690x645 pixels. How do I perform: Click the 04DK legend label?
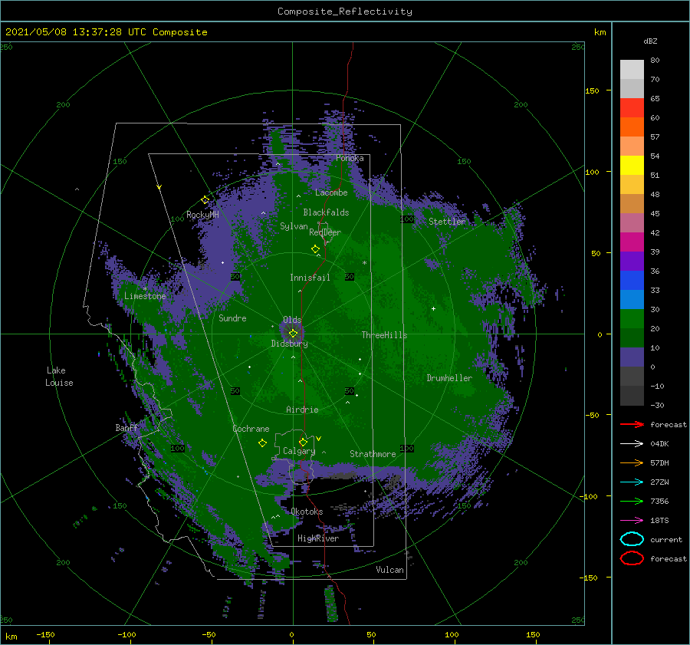pos(659,444)
